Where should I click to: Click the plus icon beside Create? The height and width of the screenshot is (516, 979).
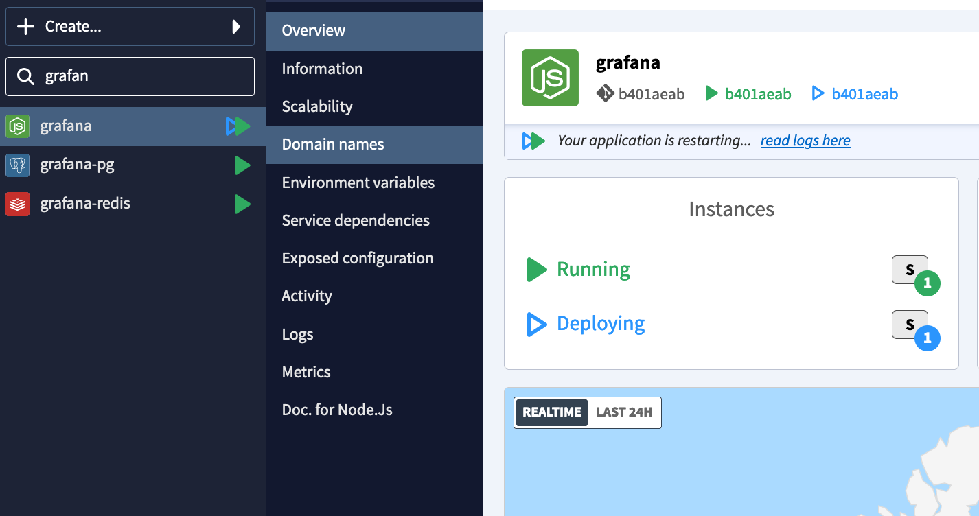coord(25,27)
